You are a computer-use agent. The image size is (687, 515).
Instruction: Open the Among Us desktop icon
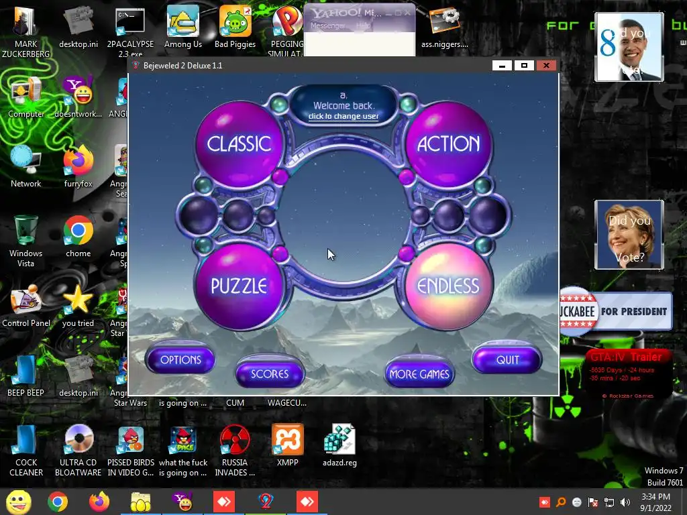click(x=183, y=28)
